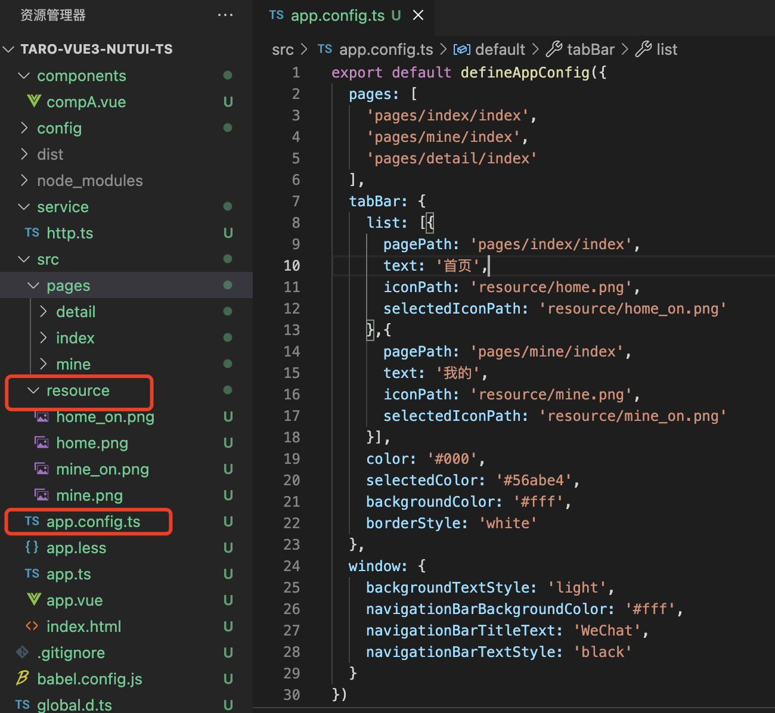Click the src breadcrumb segment
Image resolution: width=775 pixels, height=713 pixels.
click(283, 49)
